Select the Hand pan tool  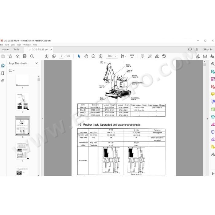click(86, 56)
